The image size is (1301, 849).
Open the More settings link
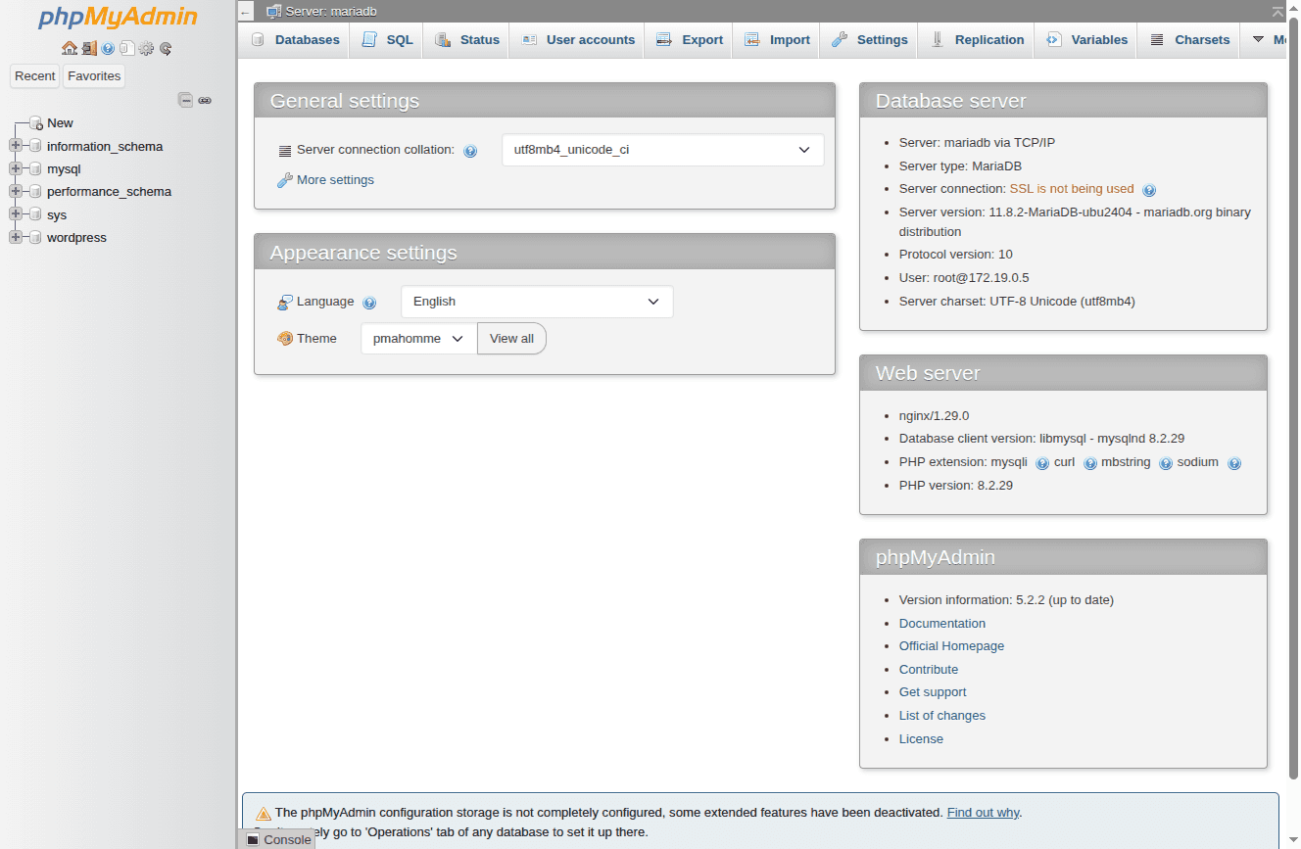point(335,180)
